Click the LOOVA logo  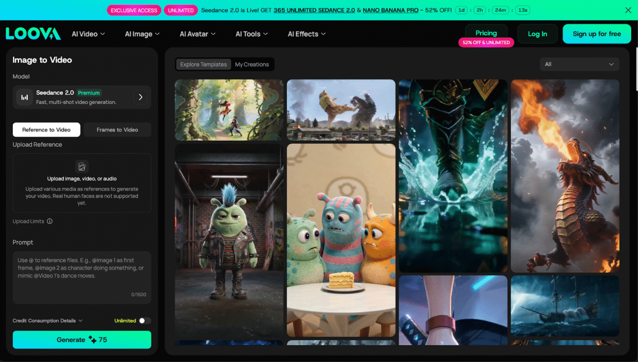(x=33, y=34)
